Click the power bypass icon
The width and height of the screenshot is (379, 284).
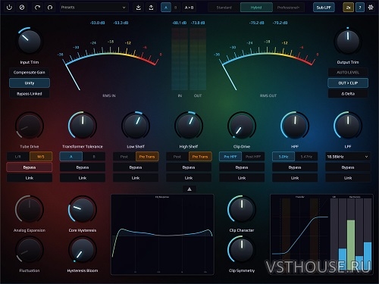point(9,8)
